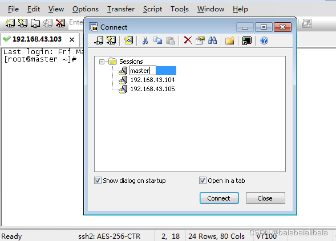336x241 pixels.
Task: Click the Copy icon in dialog toolbar
Action: click(157, 40)
